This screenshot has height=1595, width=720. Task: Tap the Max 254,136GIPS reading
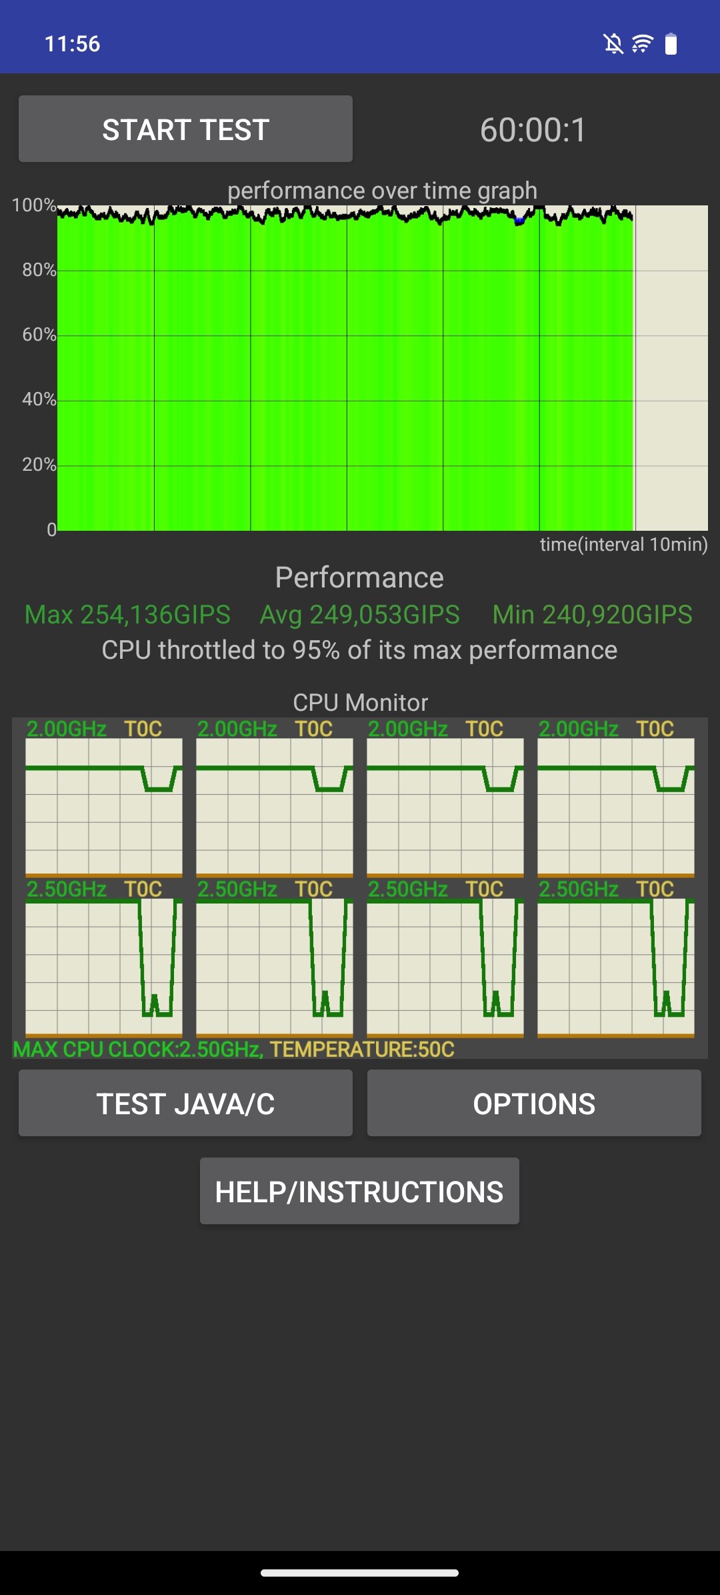pos(127,615)
